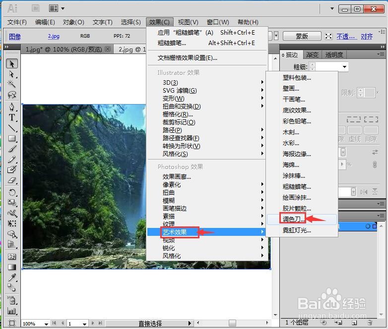Open 效果画廊... effect gallery

coord(207,177)
